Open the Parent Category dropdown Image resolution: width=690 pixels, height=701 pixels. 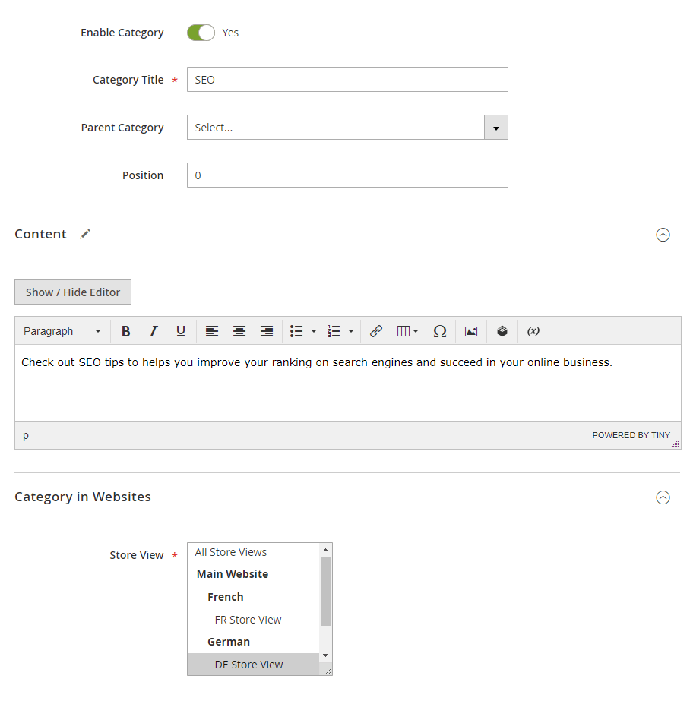[347, 128]
